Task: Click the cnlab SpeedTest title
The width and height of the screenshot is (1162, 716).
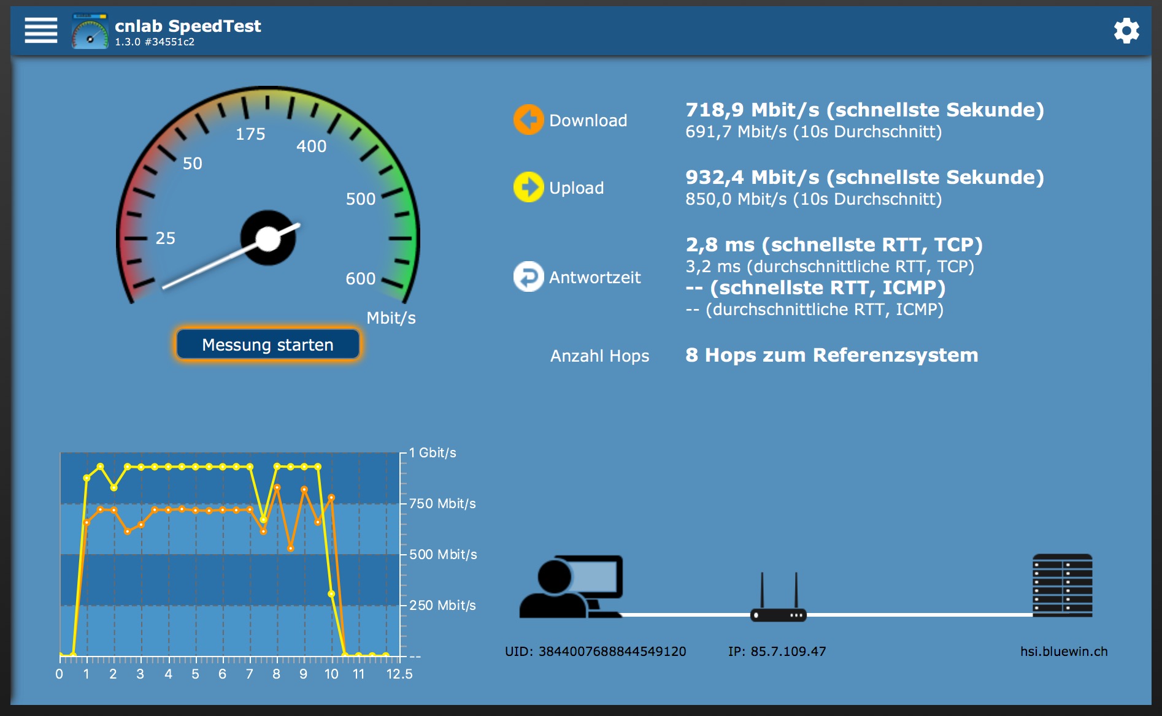Action: [x=188, y=26]
